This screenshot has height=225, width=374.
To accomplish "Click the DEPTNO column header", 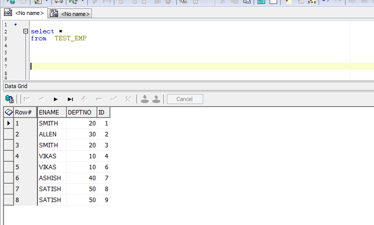I will (81, 112).
